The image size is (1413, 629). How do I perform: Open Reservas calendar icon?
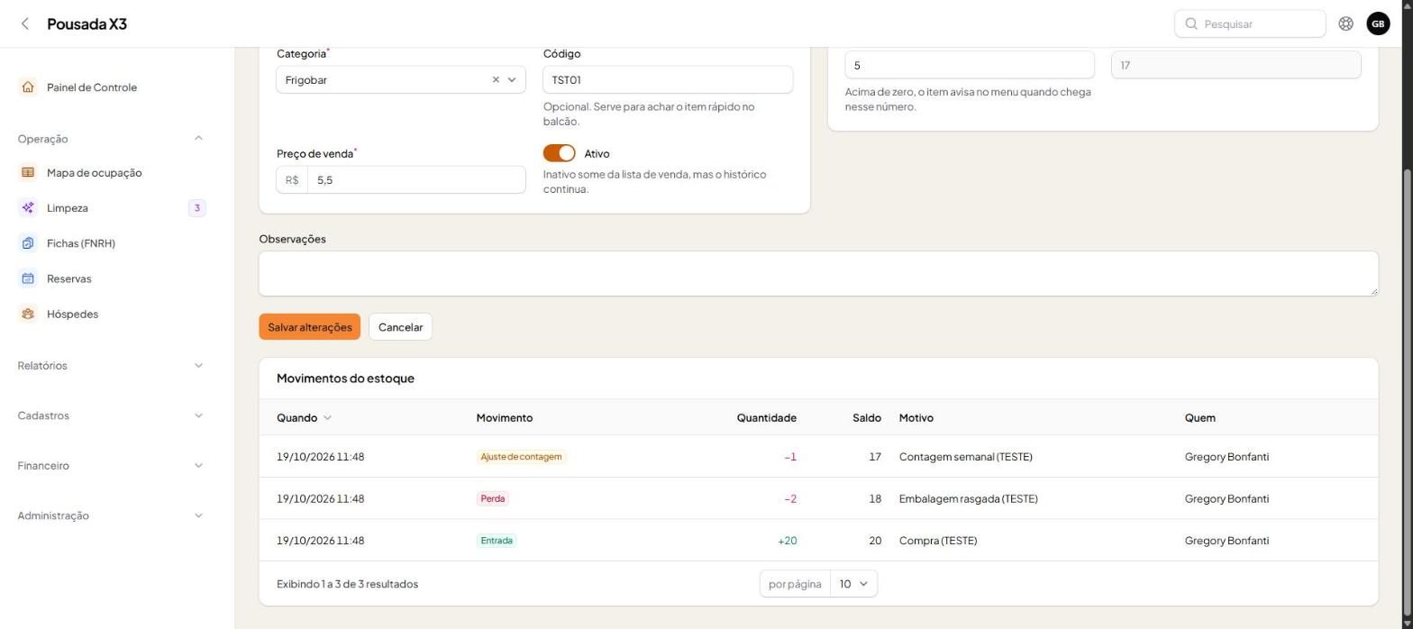click(x=28, y=278)
